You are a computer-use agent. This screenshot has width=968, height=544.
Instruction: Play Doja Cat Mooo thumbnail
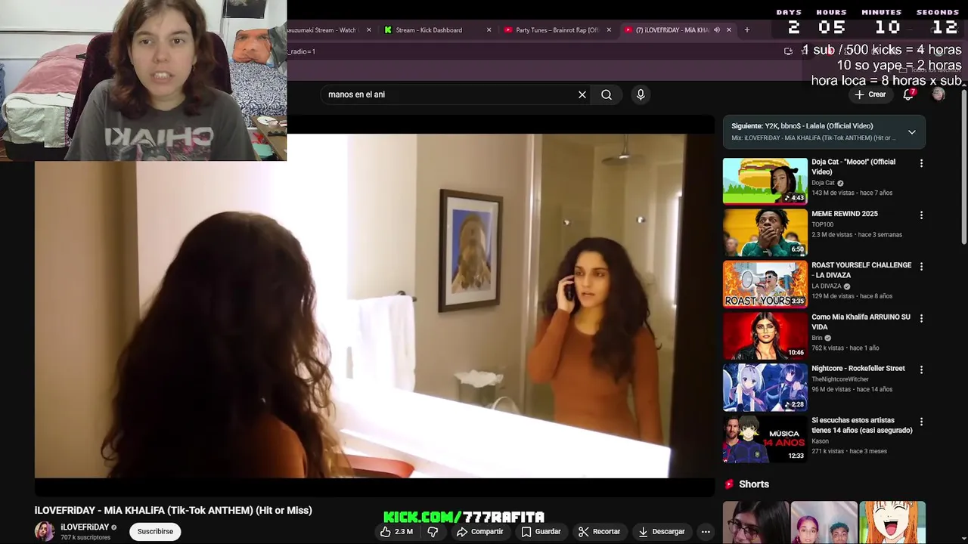pyautogui.click(x=765, y=181)
